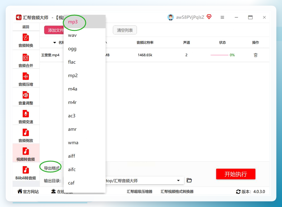Click the 返回 back button
The image size is (282, 207).
[x=26, y=27]
